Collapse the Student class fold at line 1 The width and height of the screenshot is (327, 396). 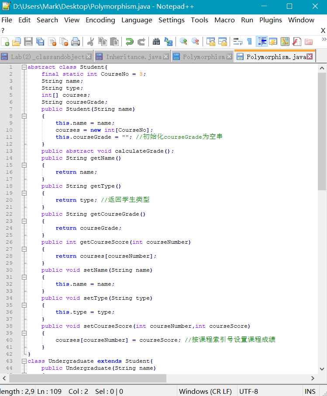[24, 67]
